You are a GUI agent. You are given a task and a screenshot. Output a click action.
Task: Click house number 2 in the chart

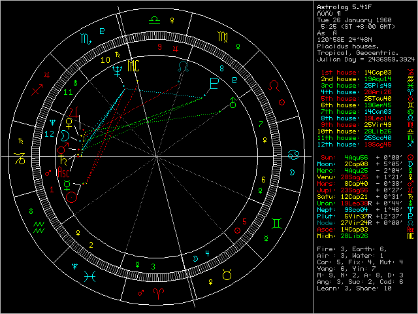[x=91, y=245]
